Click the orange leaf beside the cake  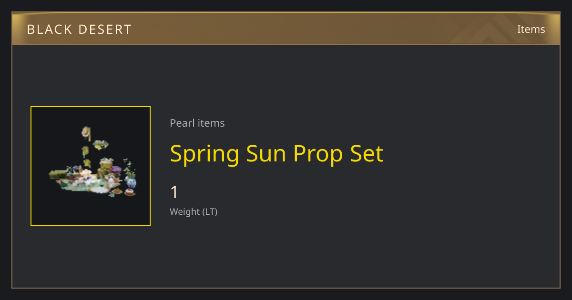point(117,191)
